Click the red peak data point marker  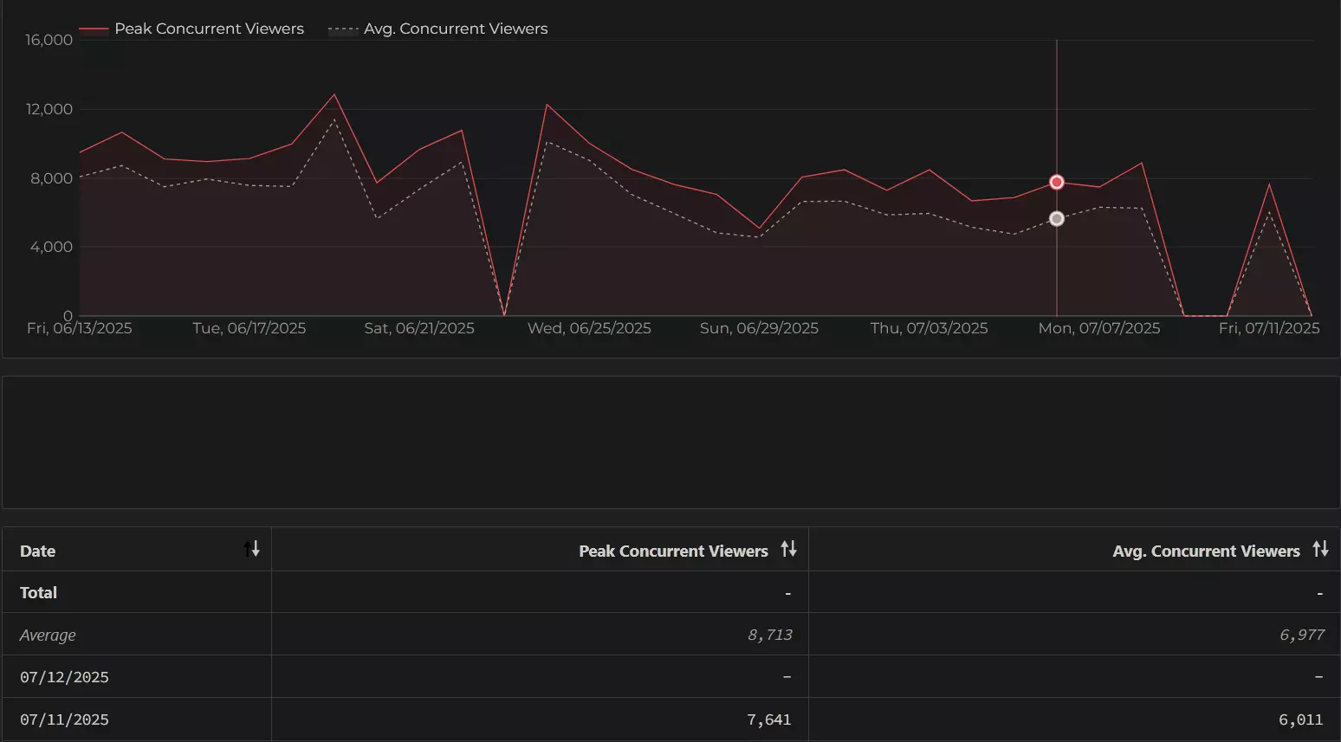tap(1057, 182)
